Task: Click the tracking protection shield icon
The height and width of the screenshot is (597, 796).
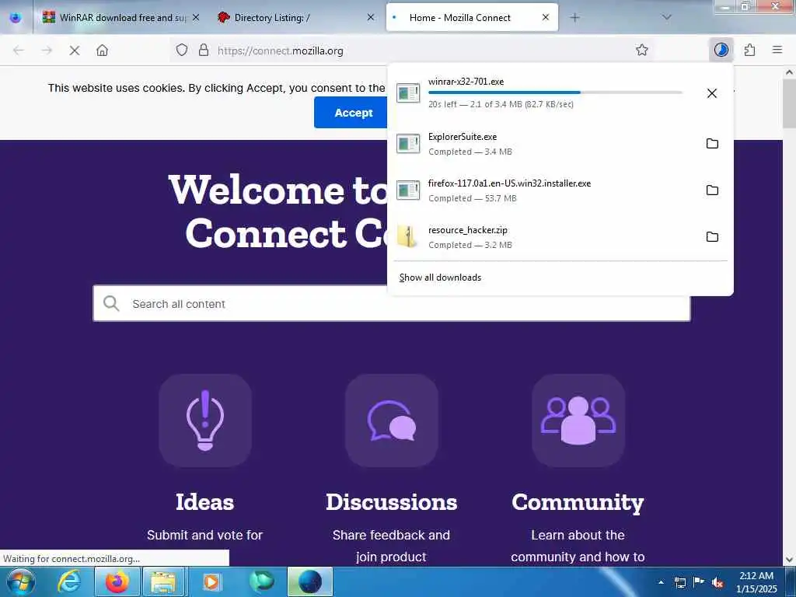Action: pos(182,51)
